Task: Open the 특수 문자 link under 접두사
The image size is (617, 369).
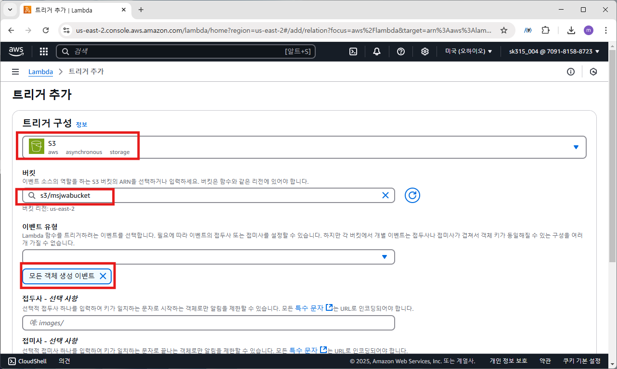Action: click(315, 308)
